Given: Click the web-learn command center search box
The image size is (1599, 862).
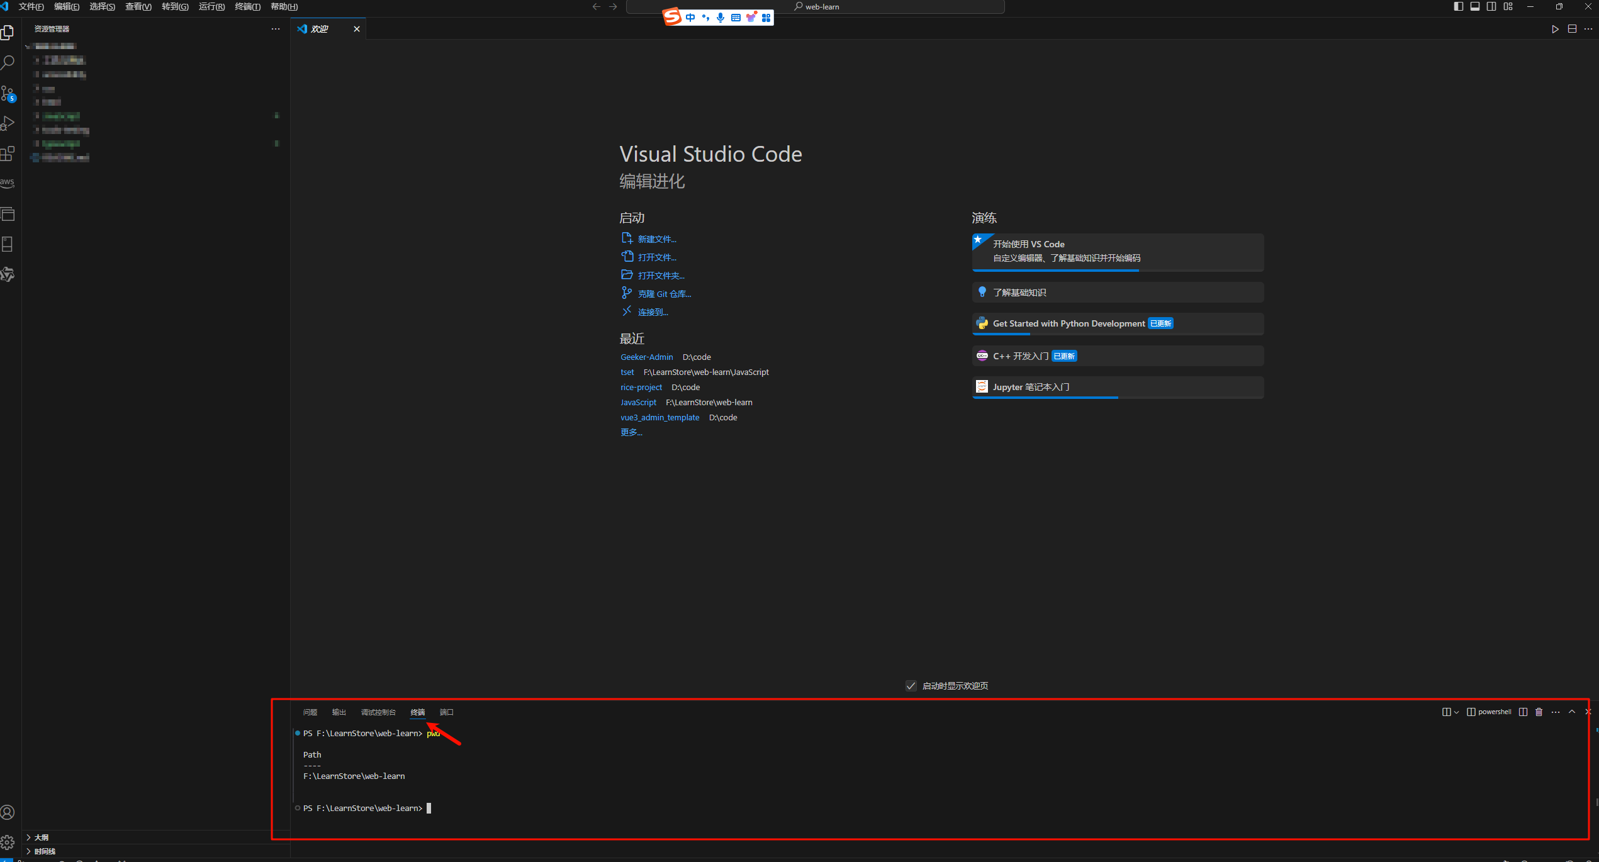Looking at the screenshot, I should click(x=816, y=6).
